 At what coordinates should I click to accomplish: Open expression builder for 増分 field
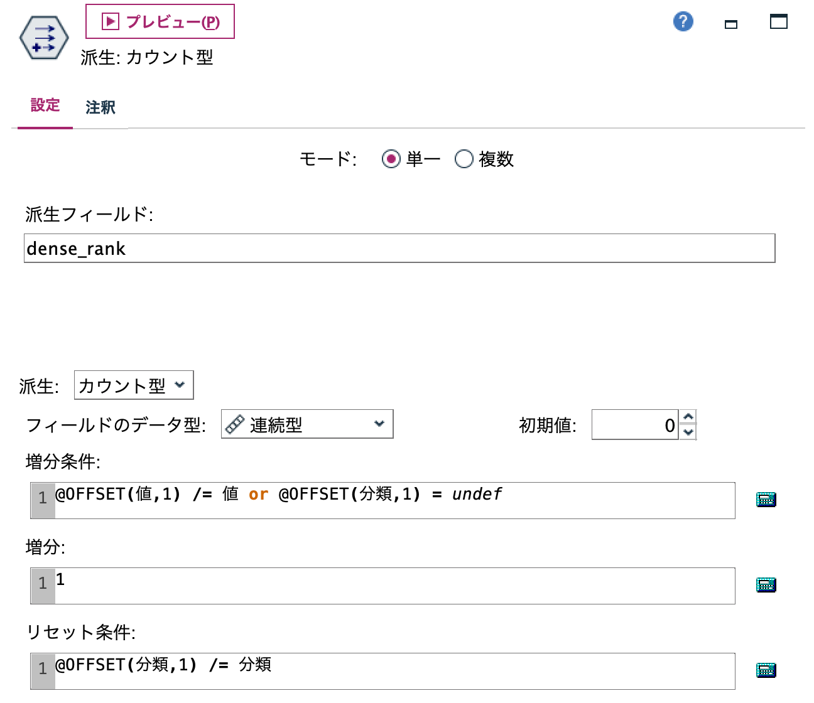pos(766,584)
